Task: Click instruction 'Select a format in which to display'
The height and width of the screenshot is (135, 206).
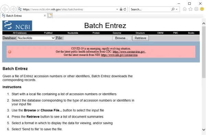Action: [x=62, y=123]
